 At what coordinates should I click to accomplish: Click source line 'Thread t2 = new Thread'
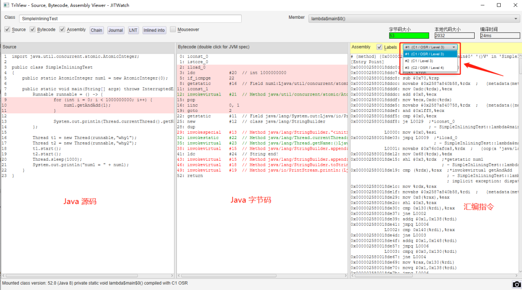(x=85, y=143)
